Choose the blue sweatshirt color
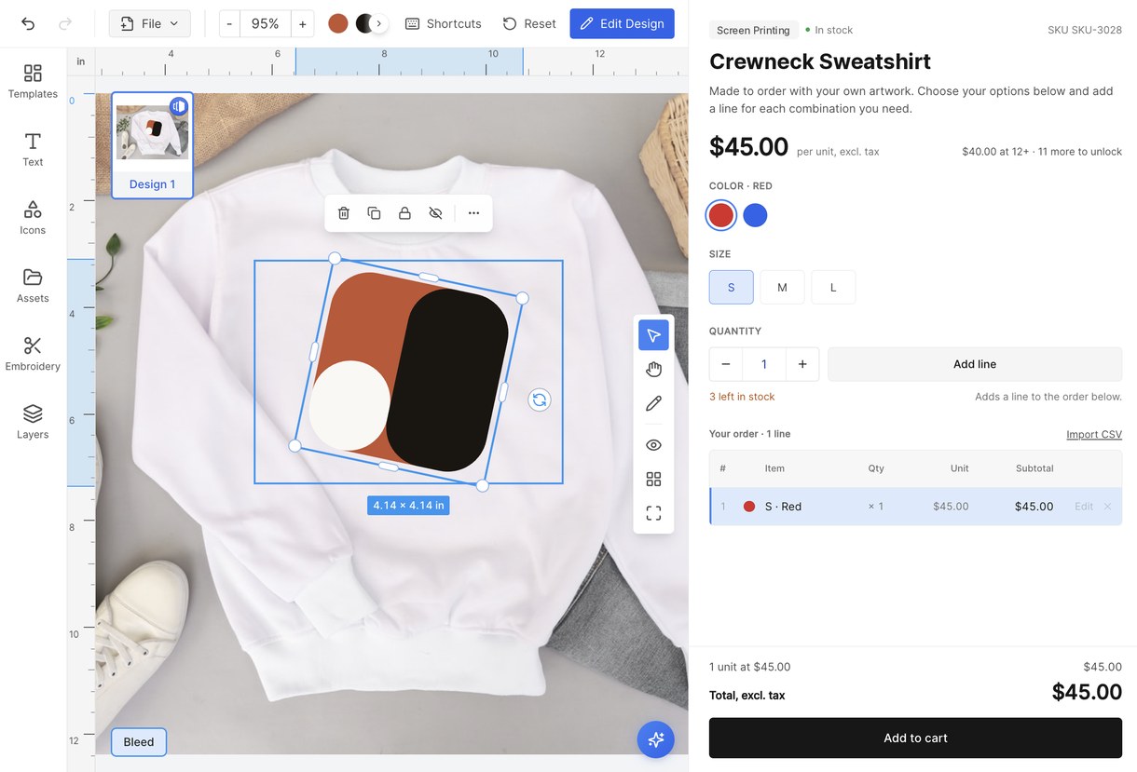 (x=755, y=215)
